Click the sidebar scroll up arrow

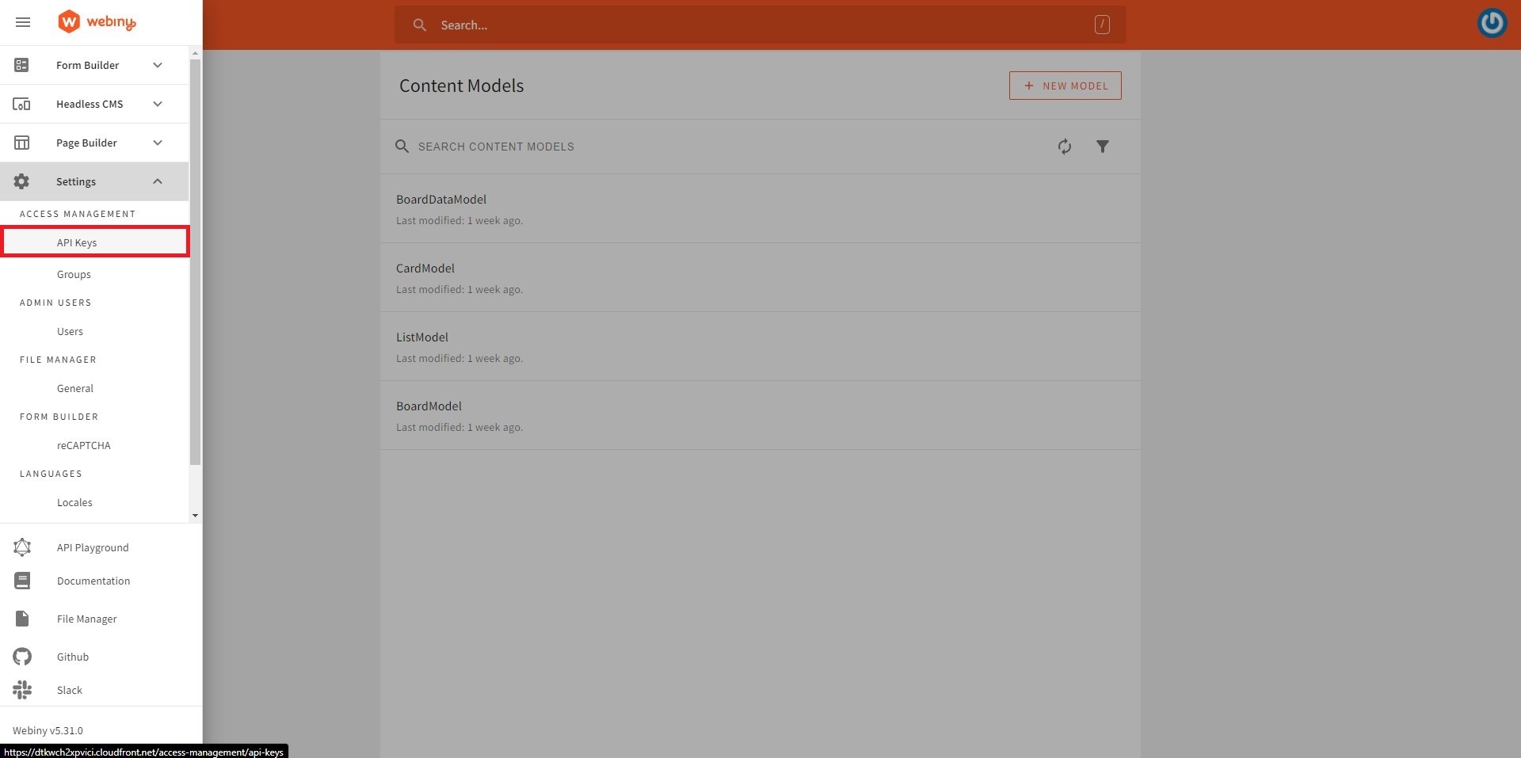(x=196, y=53)
